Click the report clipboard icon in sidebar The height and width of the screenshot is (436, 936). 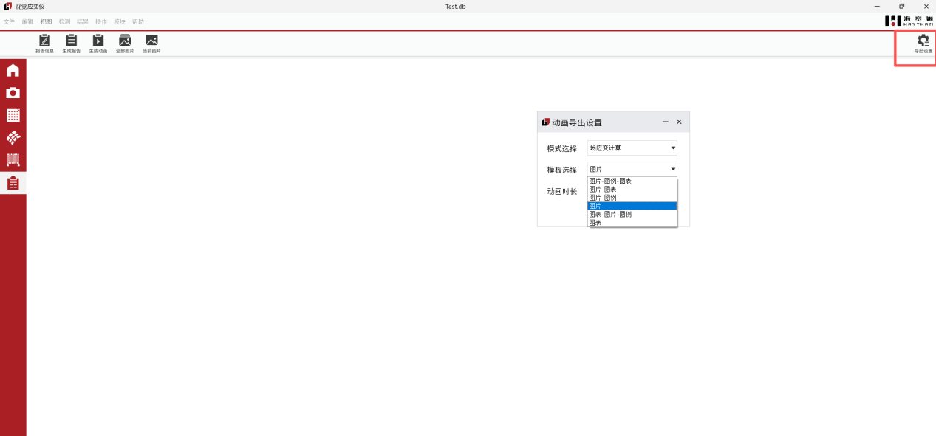(x=13, y=184)
